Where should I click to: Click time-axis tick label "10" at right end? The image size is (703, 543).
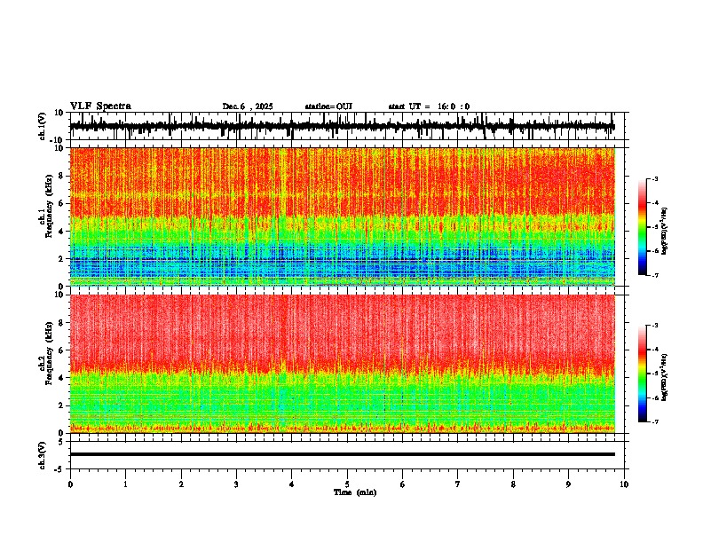[624, 484]
